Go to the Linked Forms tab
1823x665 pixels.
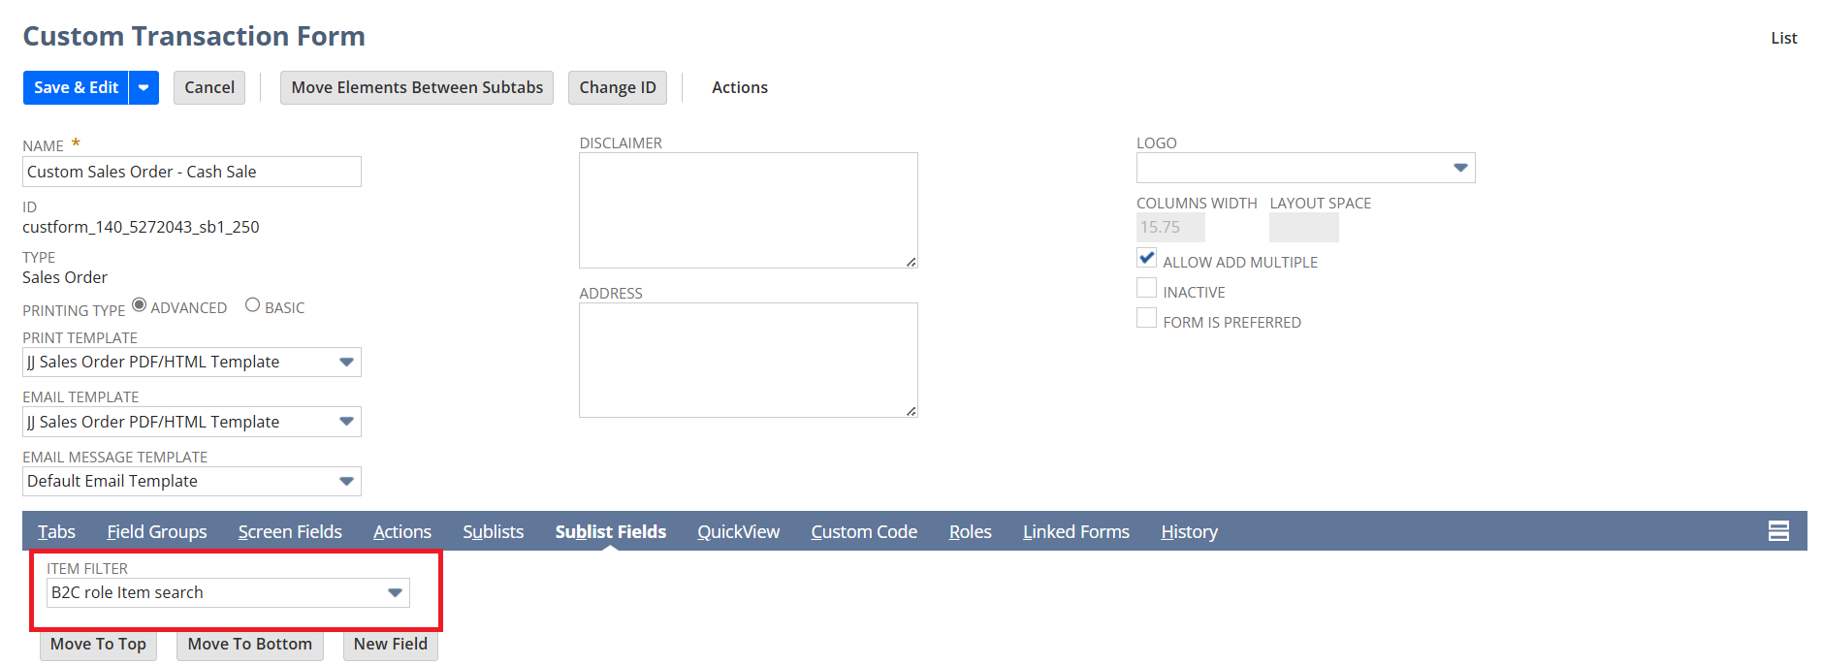(x=1075, y=532)
